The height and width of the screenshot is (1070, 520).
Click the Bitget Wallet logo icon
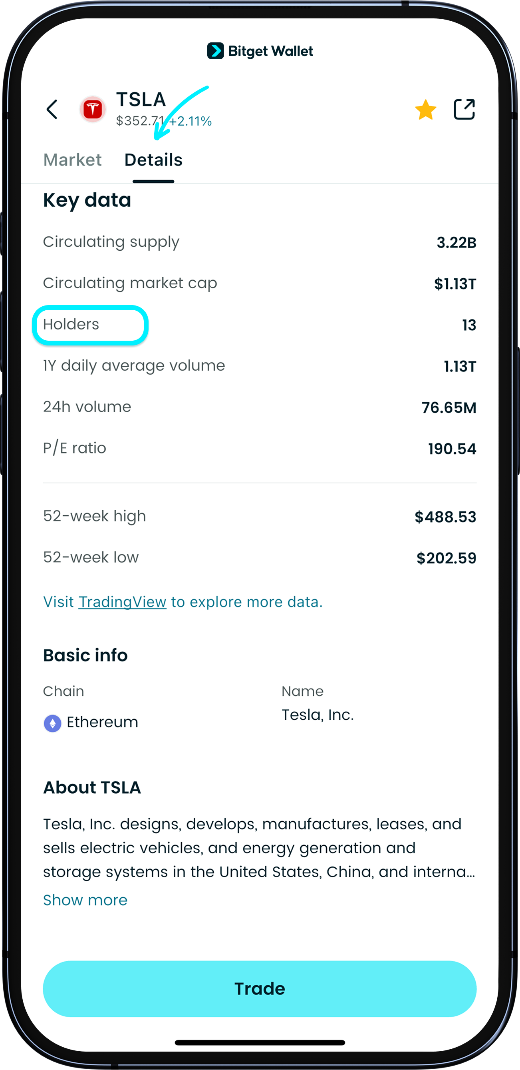215,51
